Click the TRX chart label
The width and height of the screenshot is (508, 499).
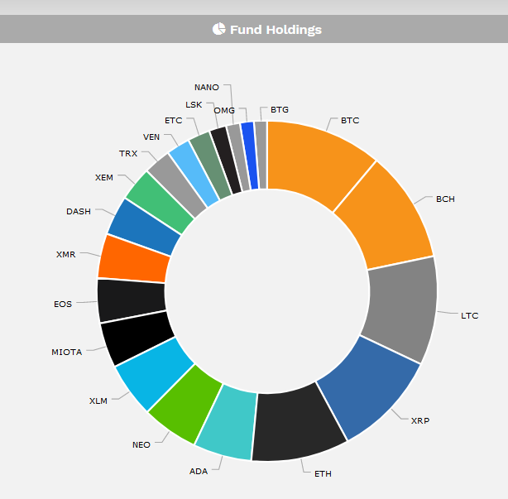click(128, 153)
